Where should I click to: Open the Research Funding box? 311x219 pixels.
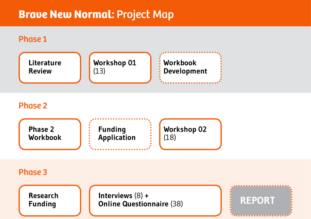click(x=50, y=200)
